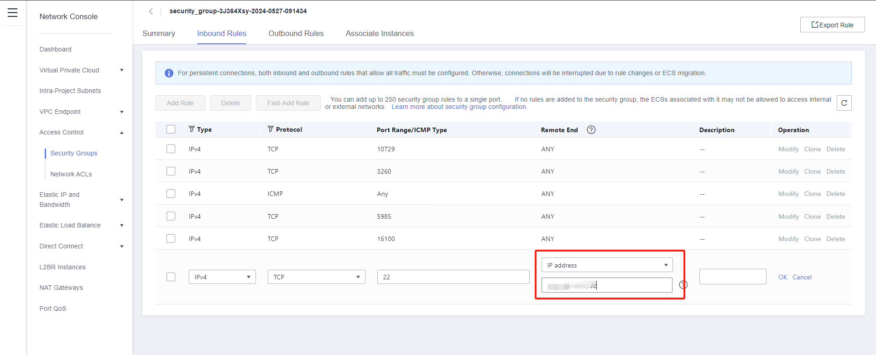The height and width of the screenshot is (355, 876).
Task: Open the IPv4 type dropdown
Action: (222, 277)
